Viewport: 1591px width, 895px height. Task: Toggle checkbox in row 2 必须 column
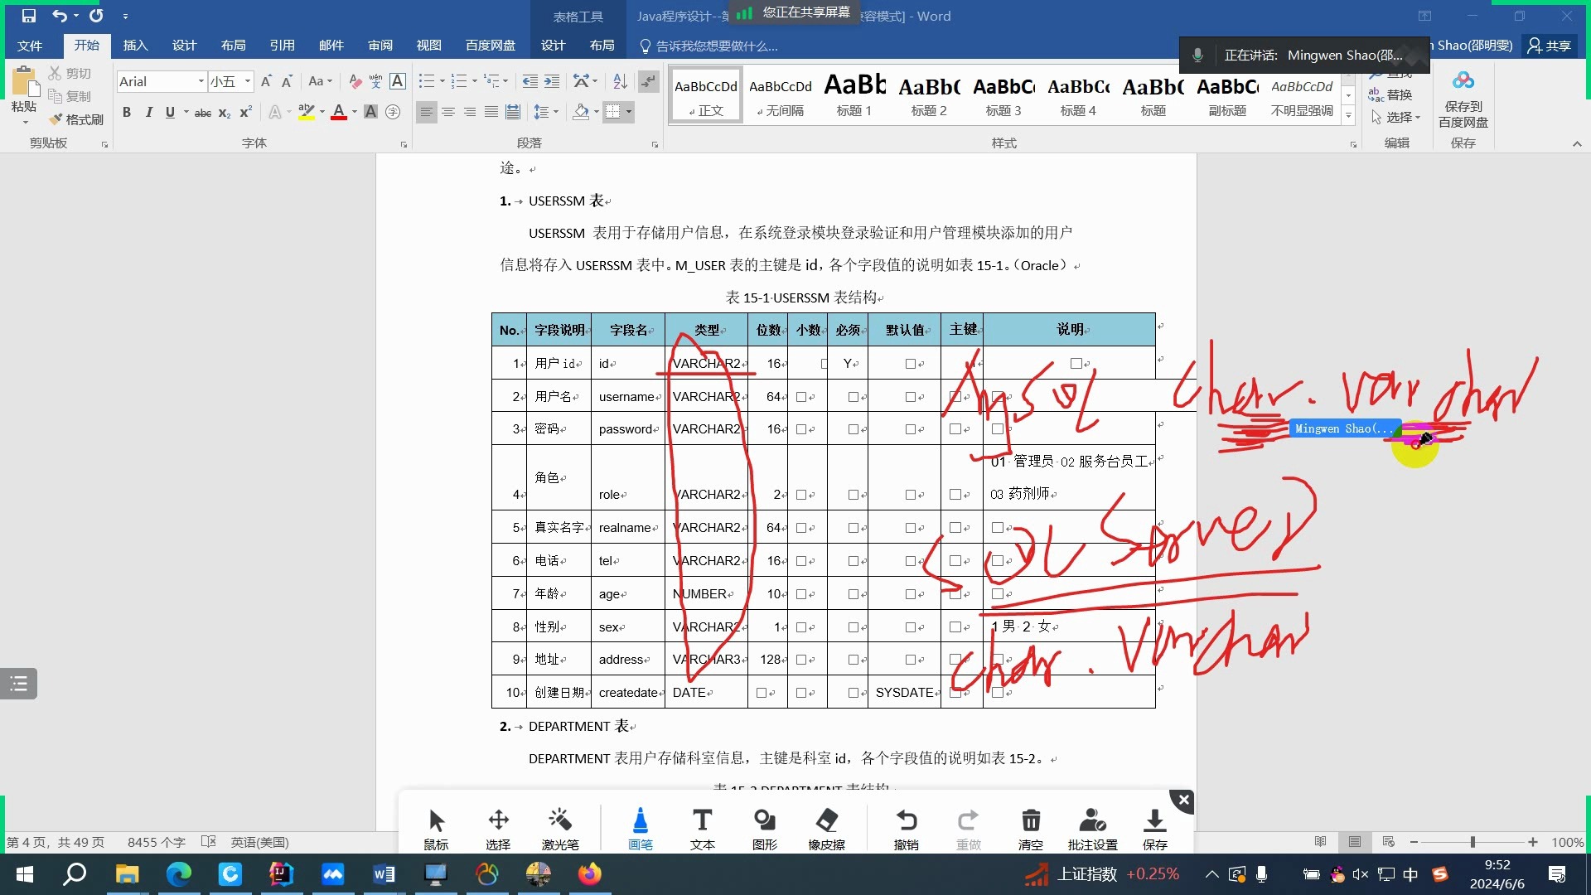click(x=849, y=395)
